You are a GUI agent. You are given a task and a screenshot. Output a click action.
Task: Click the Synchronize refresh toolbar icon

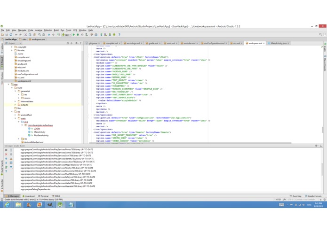[11, 35]
